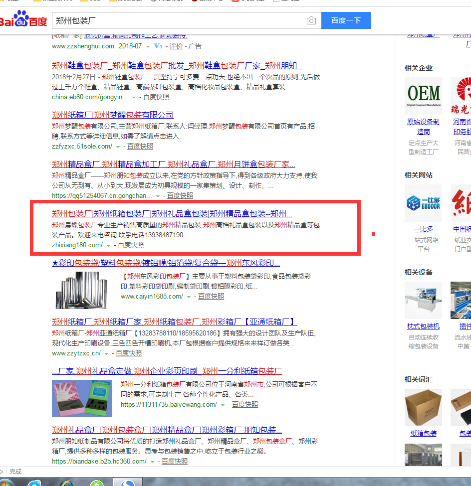471x486 pixels.
Task: Open 百度快照 for qq51254067 gongchang result
Action: coord(180,195)
